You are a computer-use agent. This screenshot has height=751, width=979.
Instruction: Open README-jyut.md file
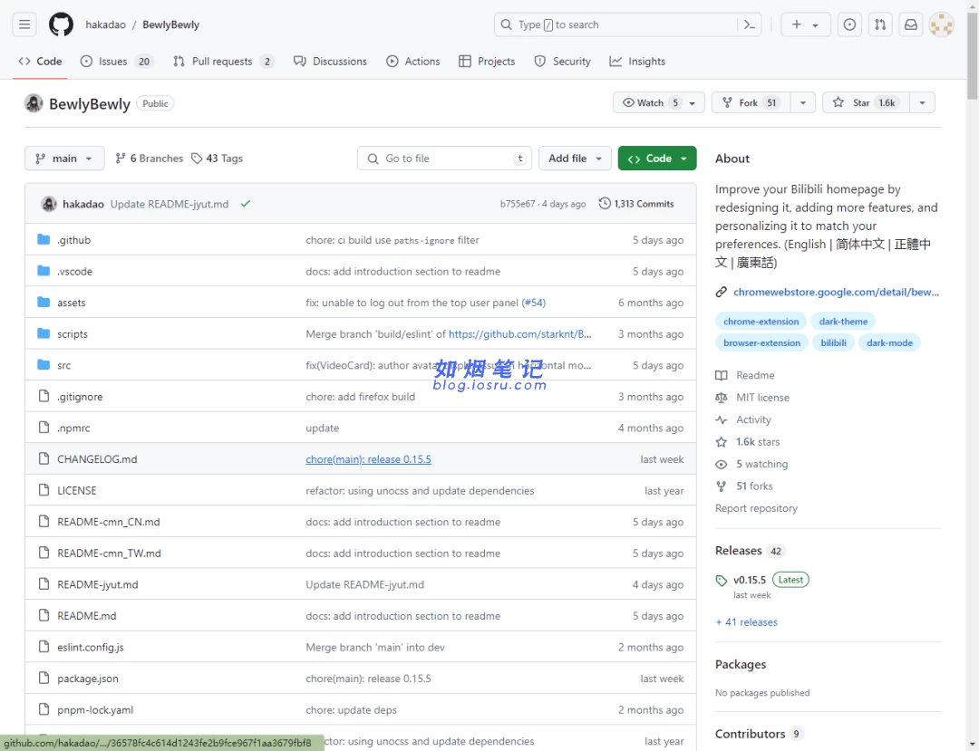pyautogui.click(x=97, y=584)
